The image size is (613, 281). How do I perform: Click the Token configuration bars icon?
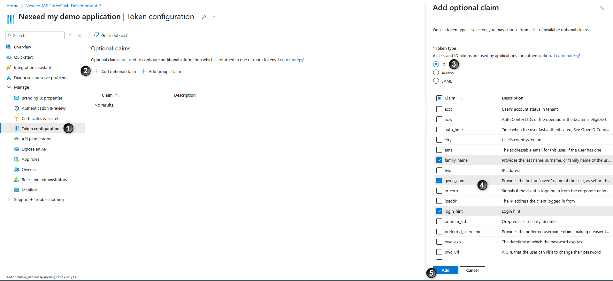click(17, 129)
